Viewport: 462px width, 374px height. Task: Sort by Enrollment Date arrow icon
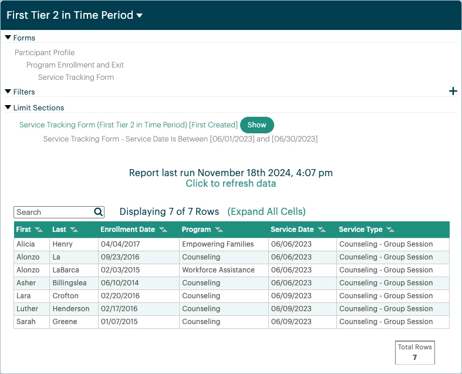[x=163, y=230]
